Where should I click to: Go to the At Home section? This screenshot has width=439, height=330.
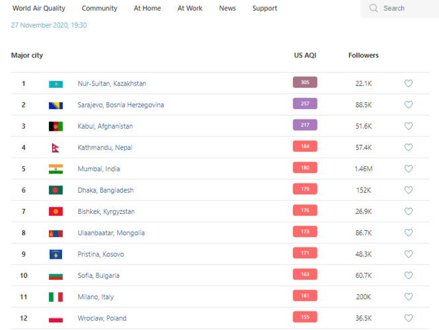147,9
